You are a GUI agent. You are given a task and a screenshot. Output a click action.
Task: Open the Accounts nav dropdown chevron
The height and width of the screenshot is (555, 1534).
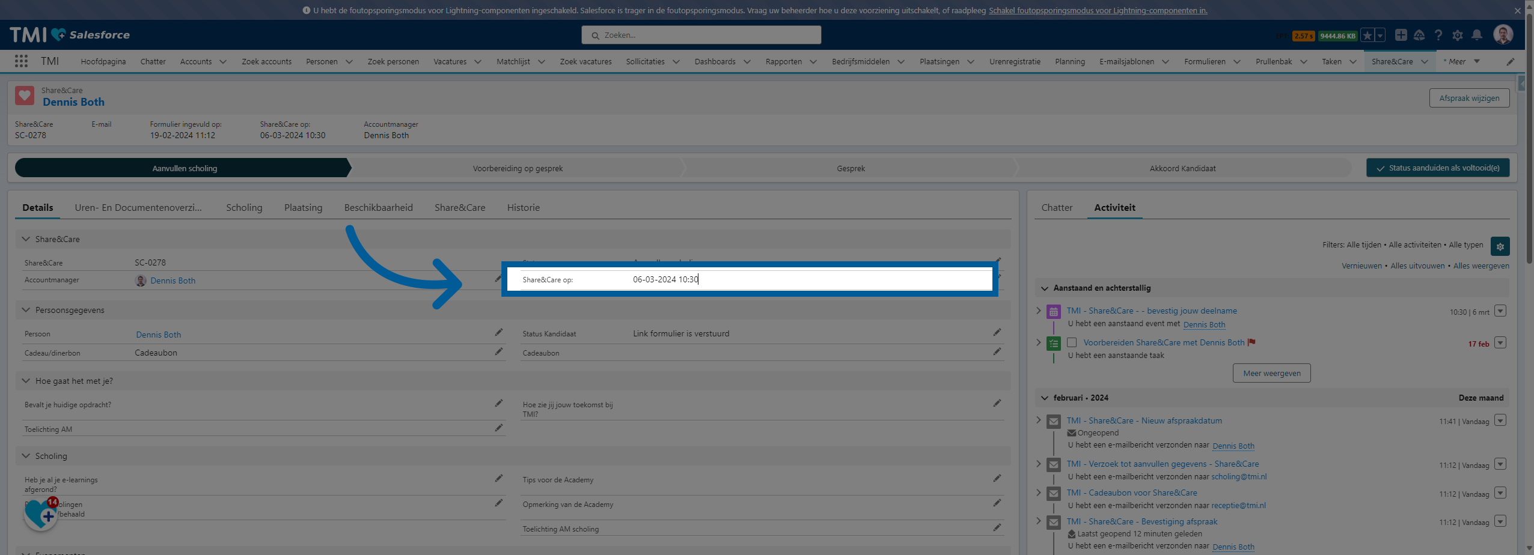pos(223,62)
